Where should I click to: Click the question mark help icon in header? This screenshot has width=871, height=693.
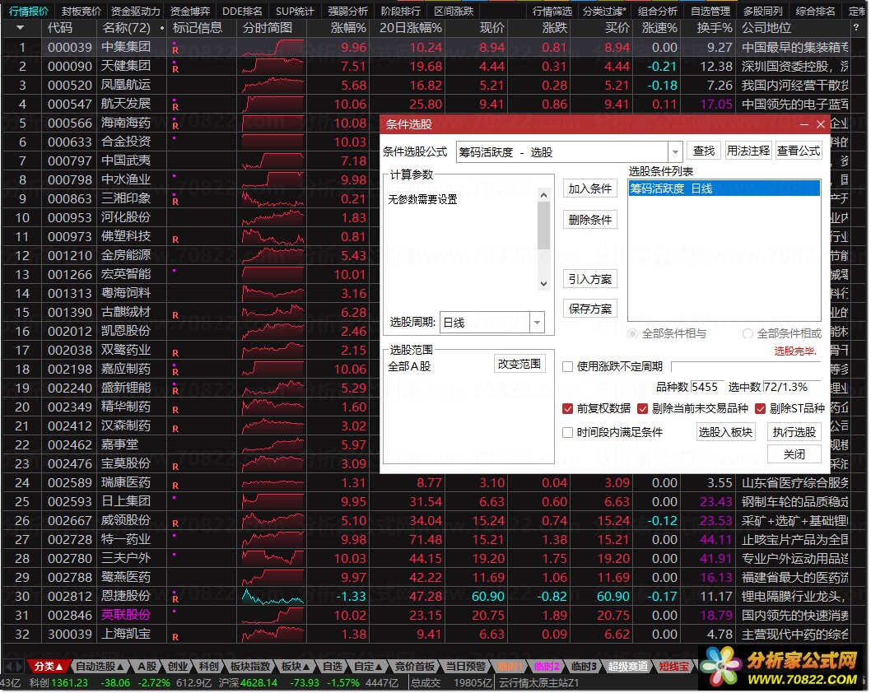click(x=855, y=28)
